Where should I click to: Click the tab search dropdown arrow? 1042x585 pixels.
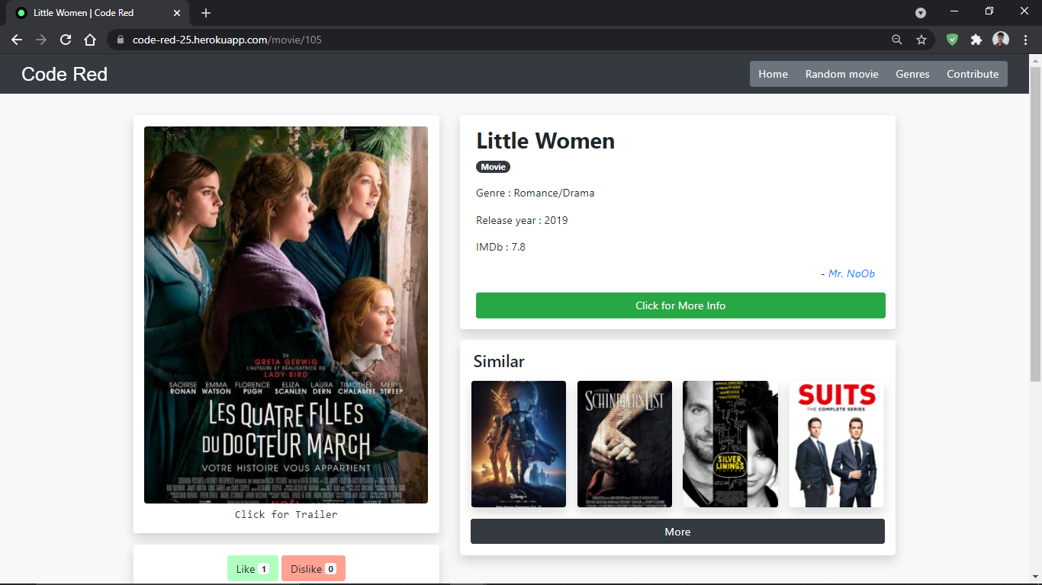(921, 13)
